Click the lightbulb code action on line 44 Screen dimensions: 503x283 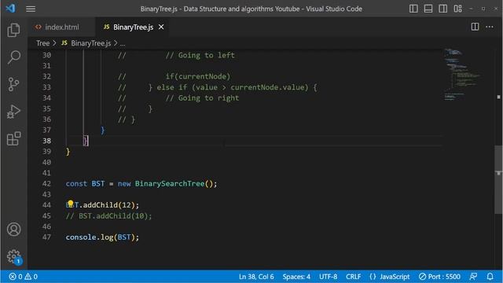click(x=71, y=203)
